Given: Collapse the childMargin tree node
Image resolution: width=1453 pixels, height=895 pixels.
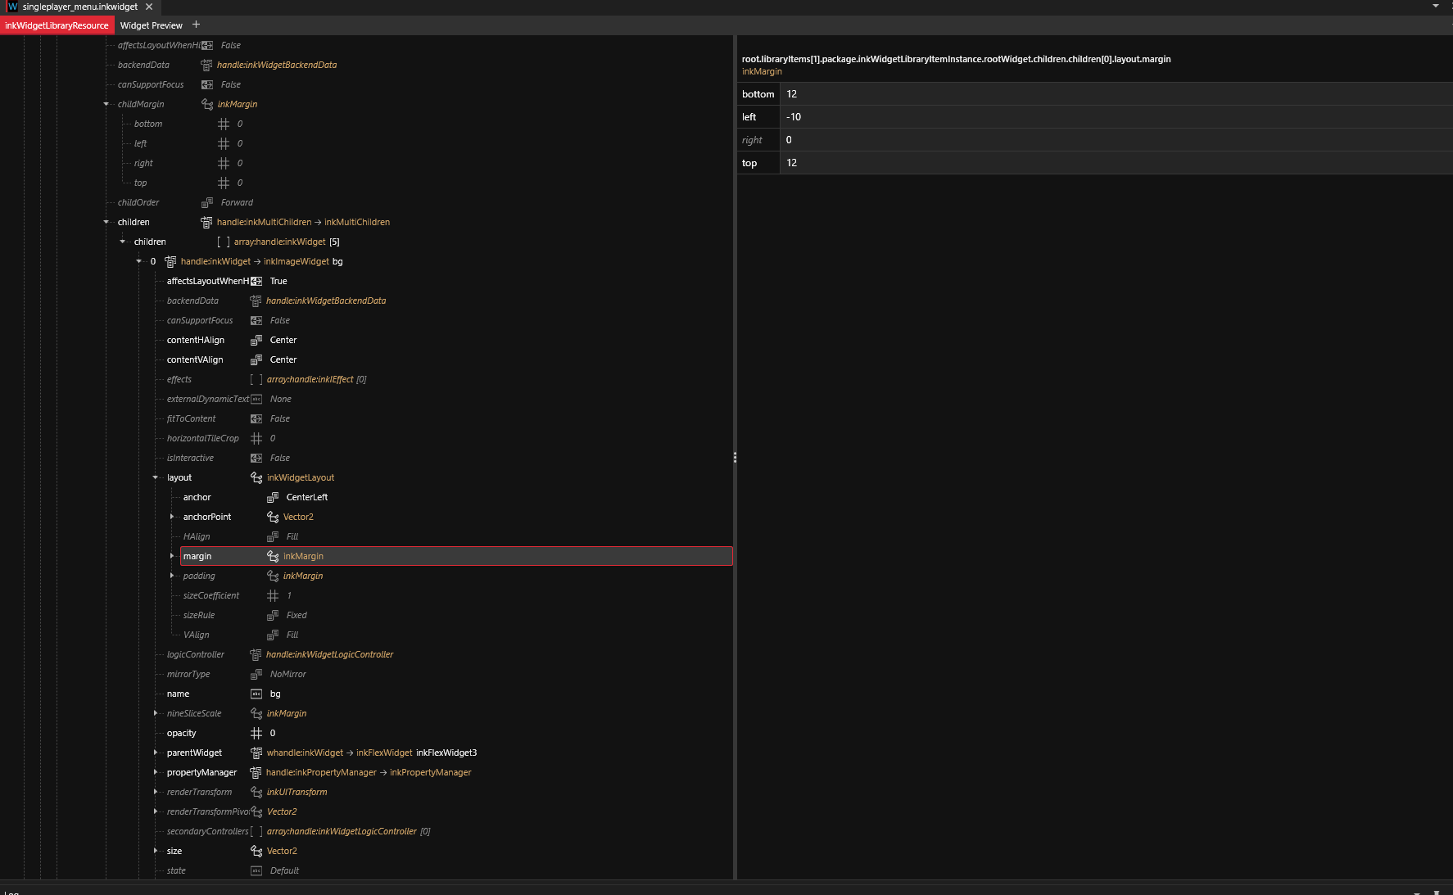Looking at the screenshot, I should pos(106,104).
